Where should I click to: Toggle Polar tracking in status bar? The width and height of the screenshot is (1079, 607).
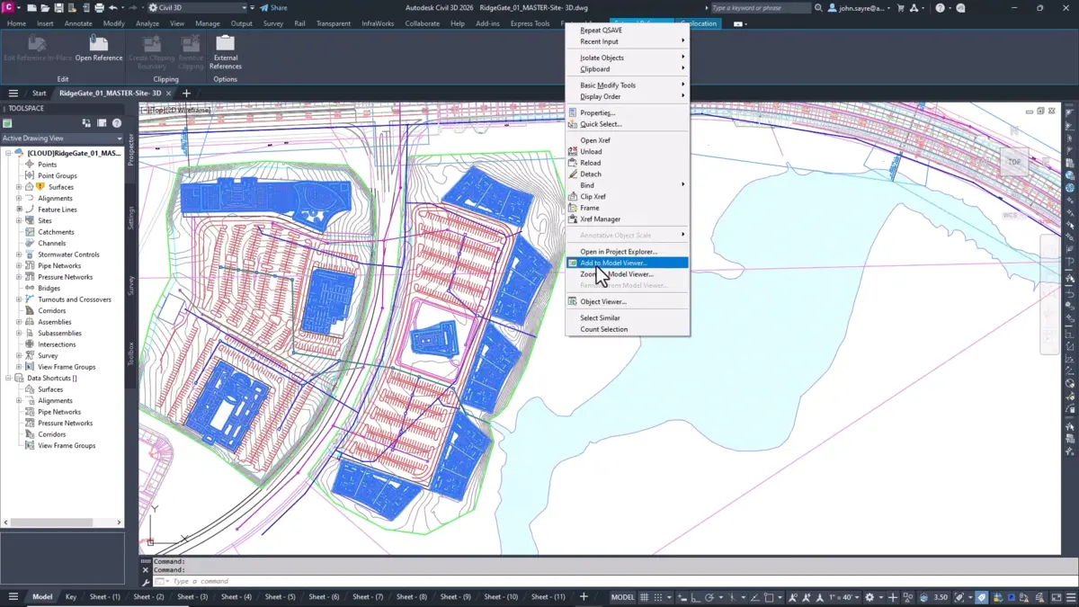(709, 597)
